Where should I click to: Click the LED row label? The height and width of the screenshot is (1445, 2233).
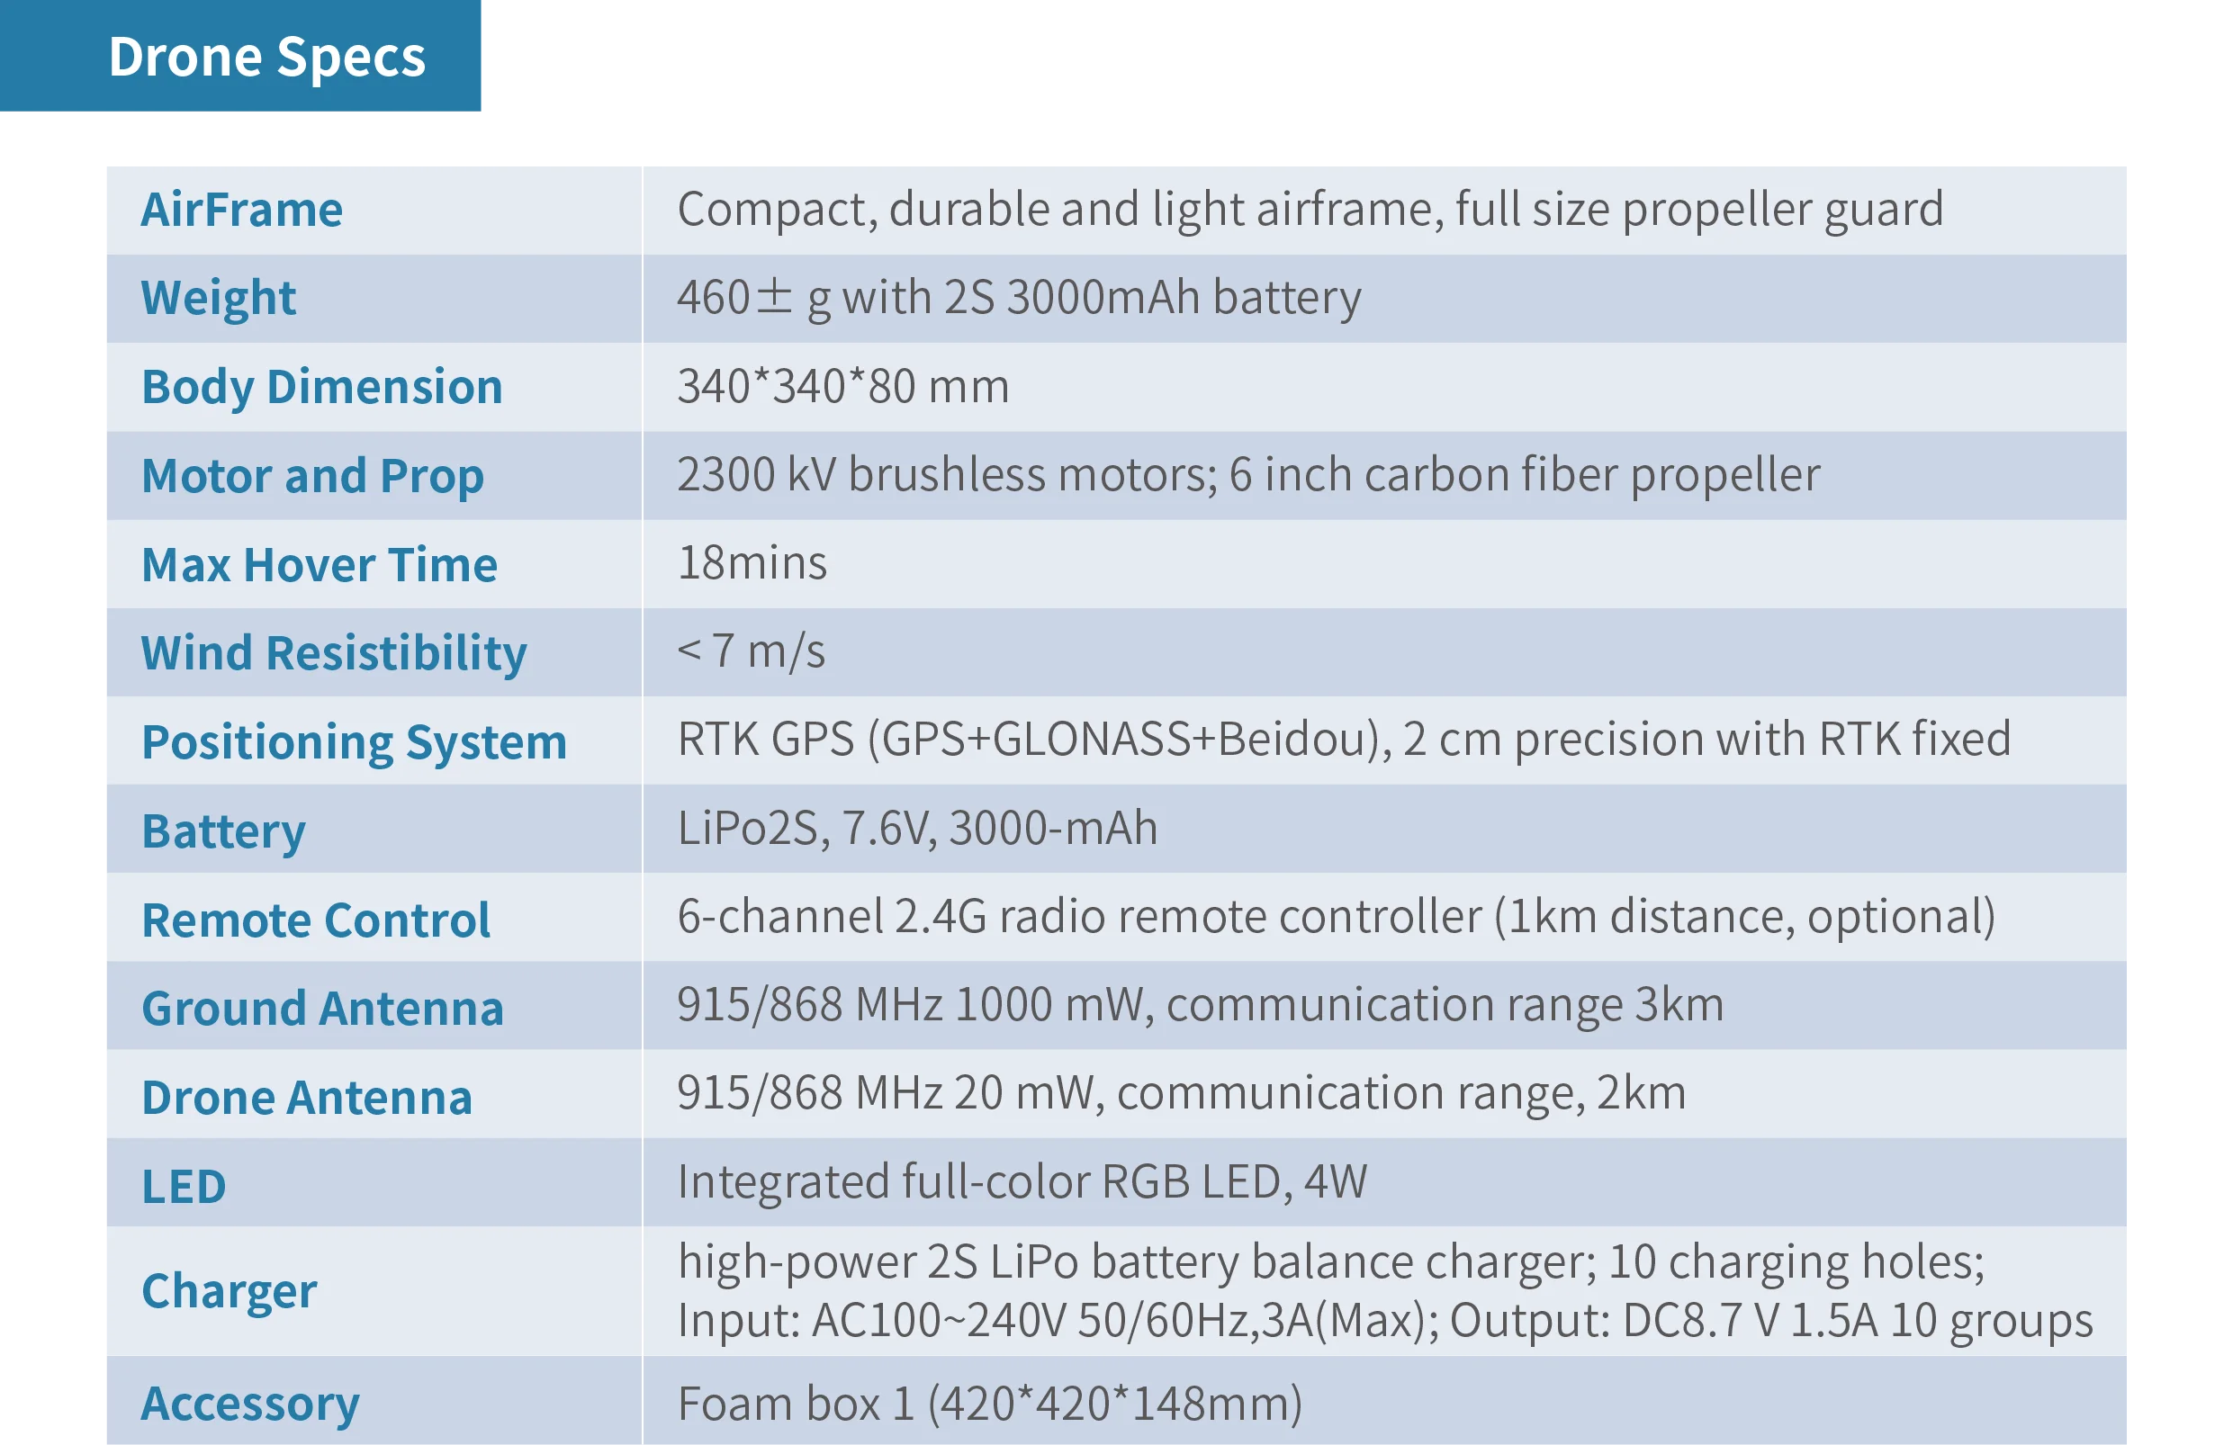coord(184,1186)
